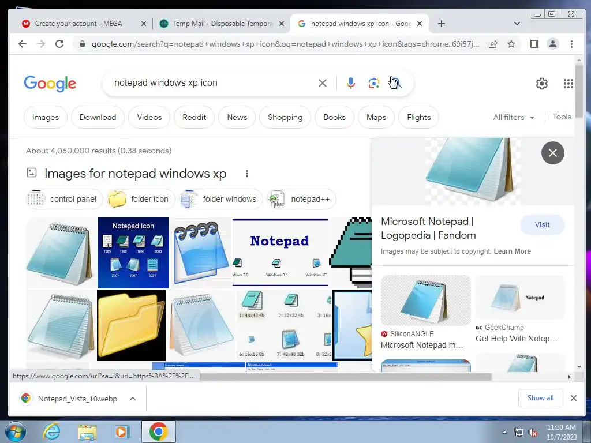Close the downloads bar with the X
Image resolution: width=591 pixels, height=443 pixels.
(x=573, y=398)
